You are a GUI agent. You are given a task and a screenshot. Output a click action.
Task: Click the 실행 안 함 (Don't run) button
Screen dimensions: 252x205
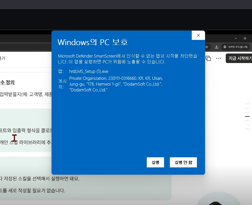[x=183, y=162]
